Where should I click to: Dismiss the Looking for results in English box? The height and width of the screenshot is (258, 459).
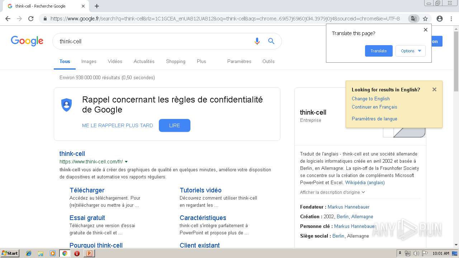pos(434,90)
